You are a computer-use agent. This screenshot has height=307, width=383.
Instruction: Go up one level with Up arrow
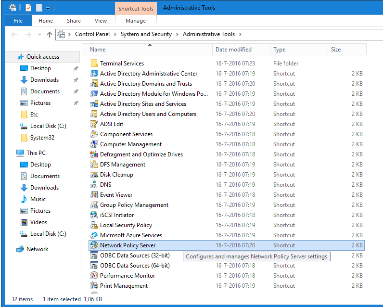click(x=50, y=35)
